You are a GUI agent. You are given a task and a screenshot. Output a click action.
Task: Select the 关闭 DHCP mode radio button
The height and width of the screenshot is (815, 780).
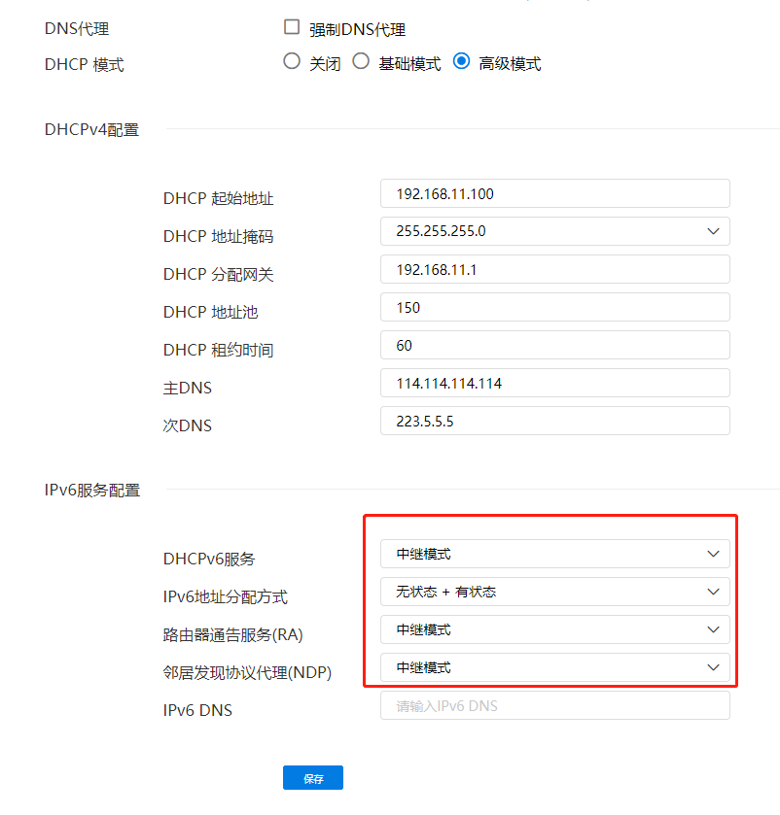tap(291, 61)
